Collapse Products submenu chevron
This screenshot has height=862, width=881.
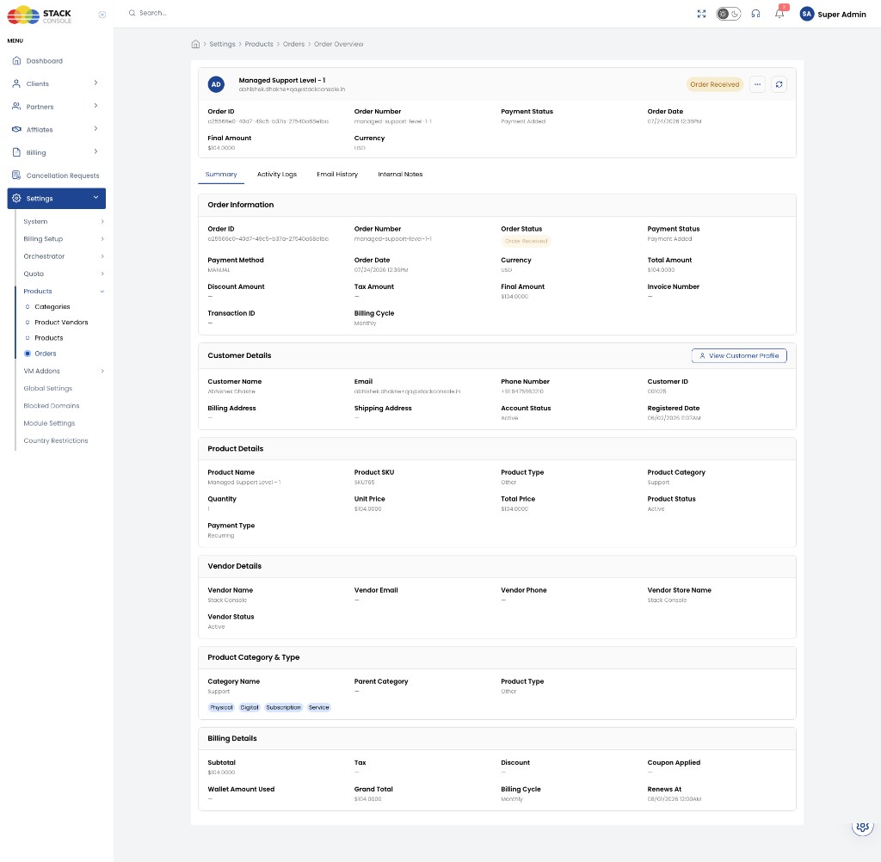pyautogui.click(x=102, y=291)
